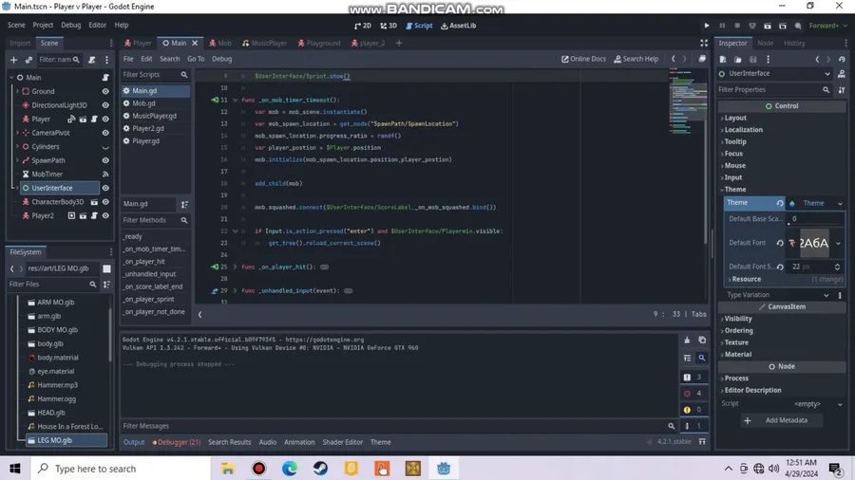This screenshot has height=480, width=855.
Task: Open script editor Go To menu
Action: [x=195, y=59]
